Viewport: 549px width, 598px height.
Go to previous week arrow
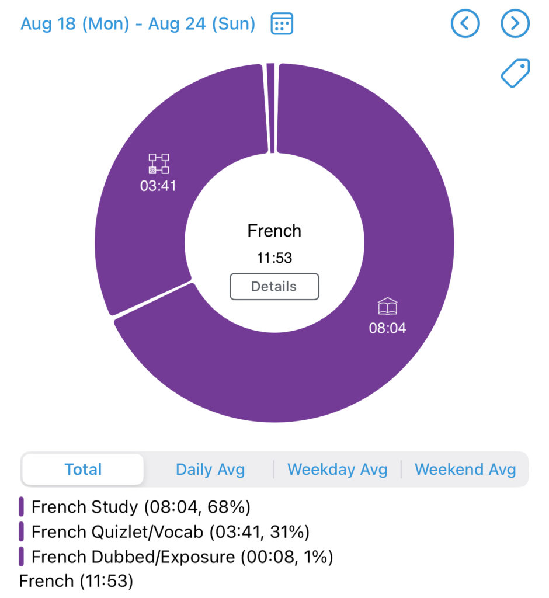465,23
